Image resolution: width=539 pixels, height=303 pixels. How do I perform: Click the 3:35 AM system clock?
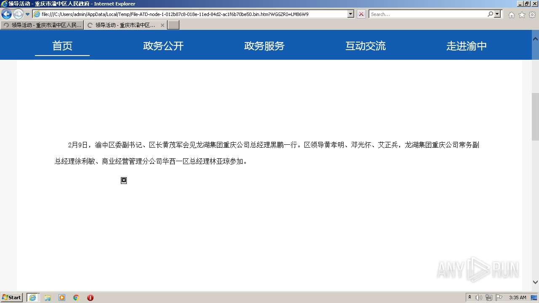[518, 298]
